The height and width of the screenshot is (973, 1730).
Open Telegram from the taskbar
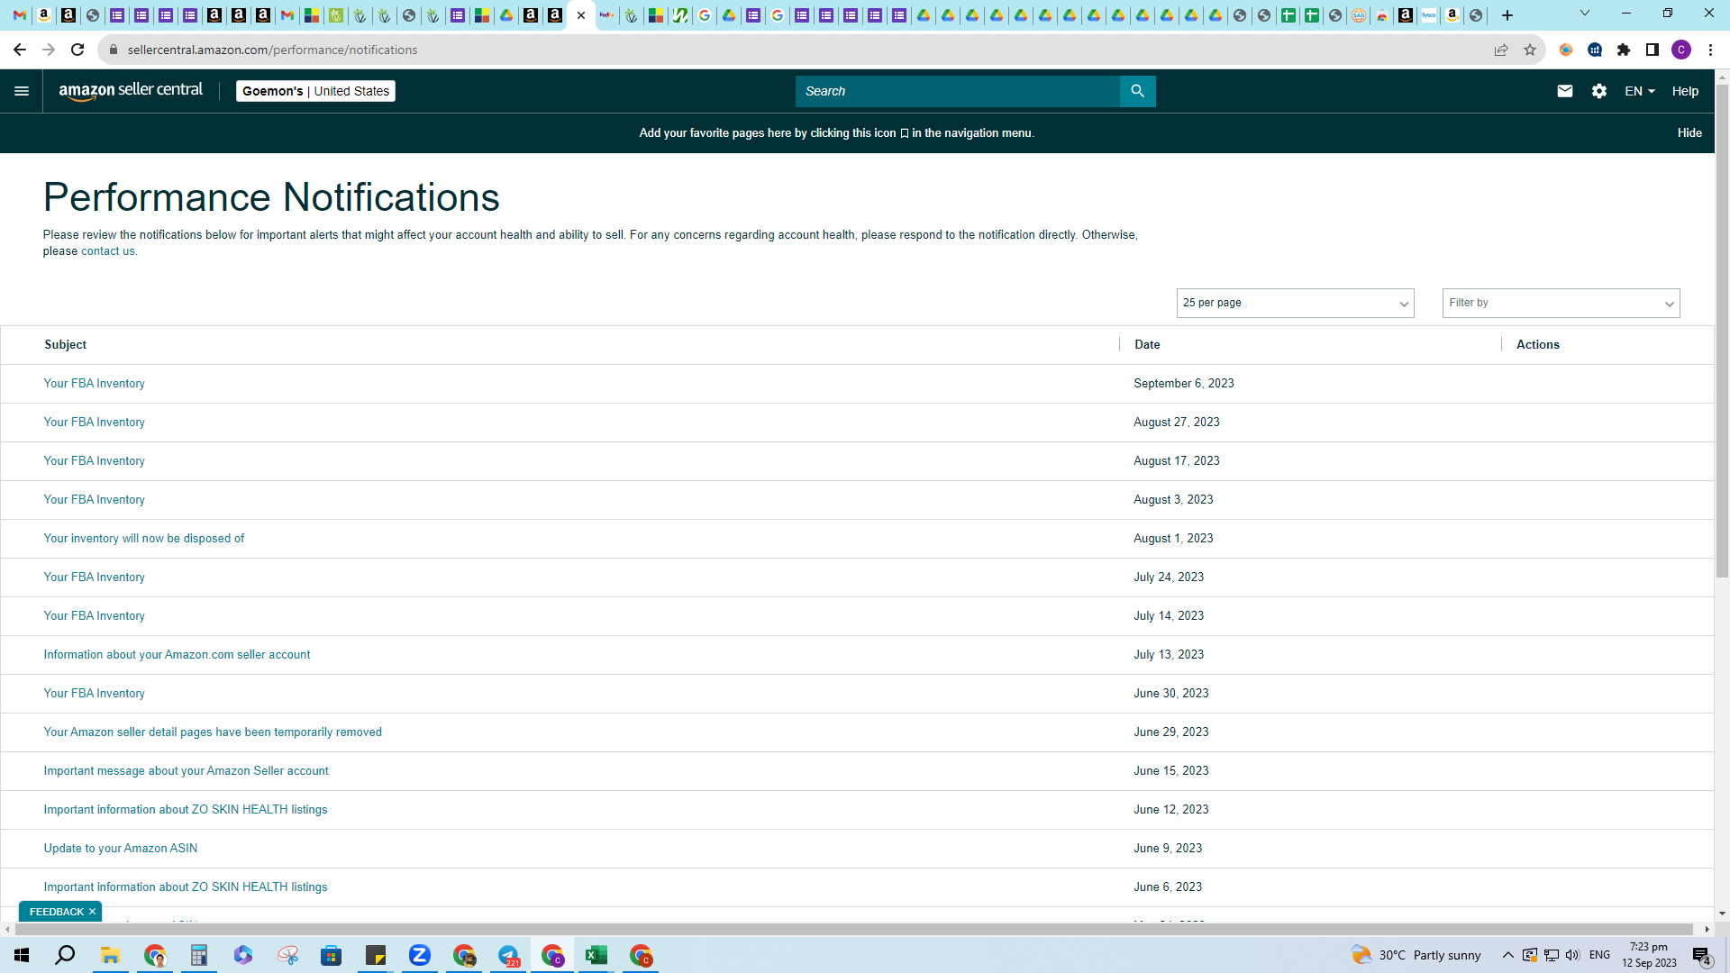click(x=508, y=955)
